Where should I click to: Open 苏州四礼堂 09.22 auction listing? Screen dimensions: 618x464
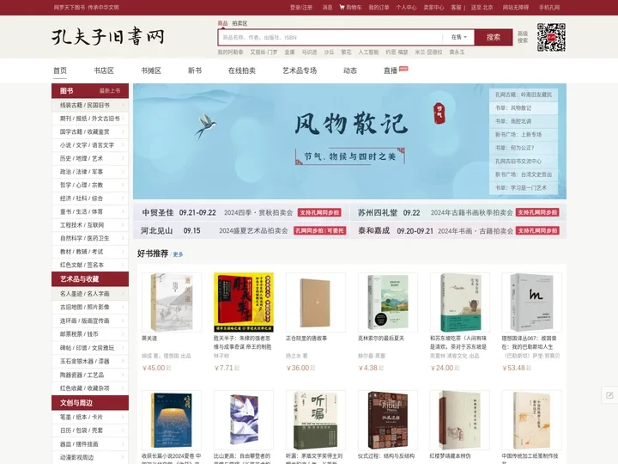[458, 213]
